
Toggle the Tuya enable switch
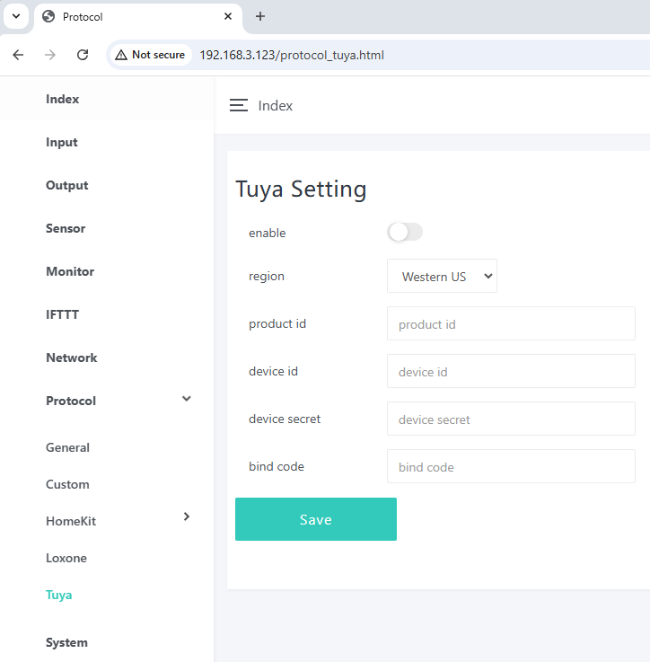404,233
